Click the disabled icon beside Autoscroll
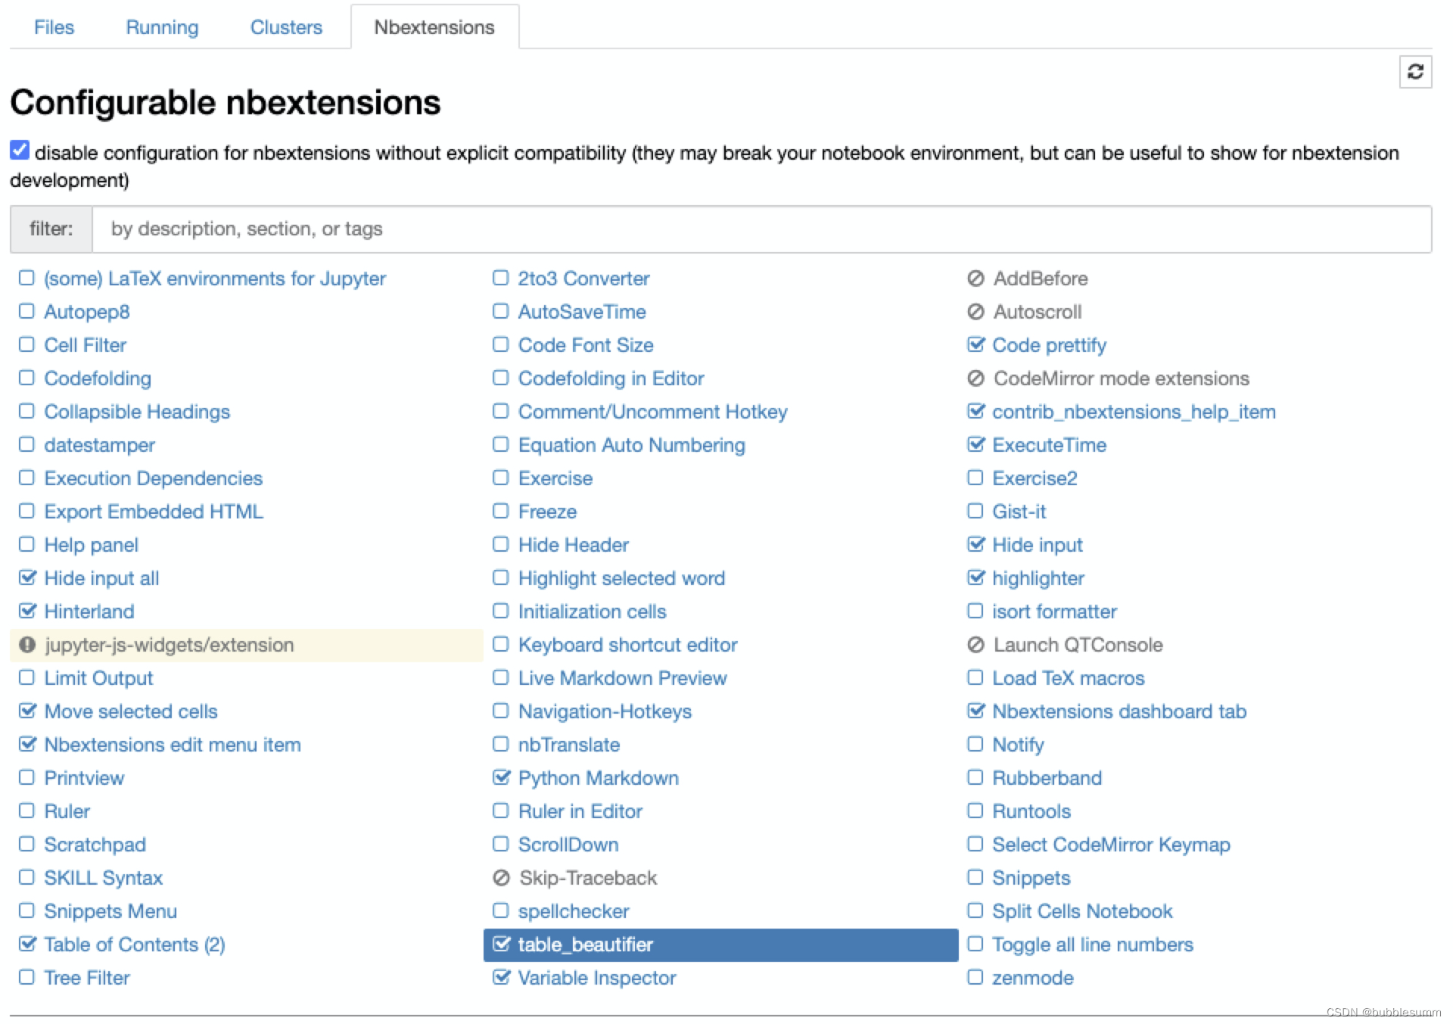1453x1024 pixels. [x=975, y=312]
